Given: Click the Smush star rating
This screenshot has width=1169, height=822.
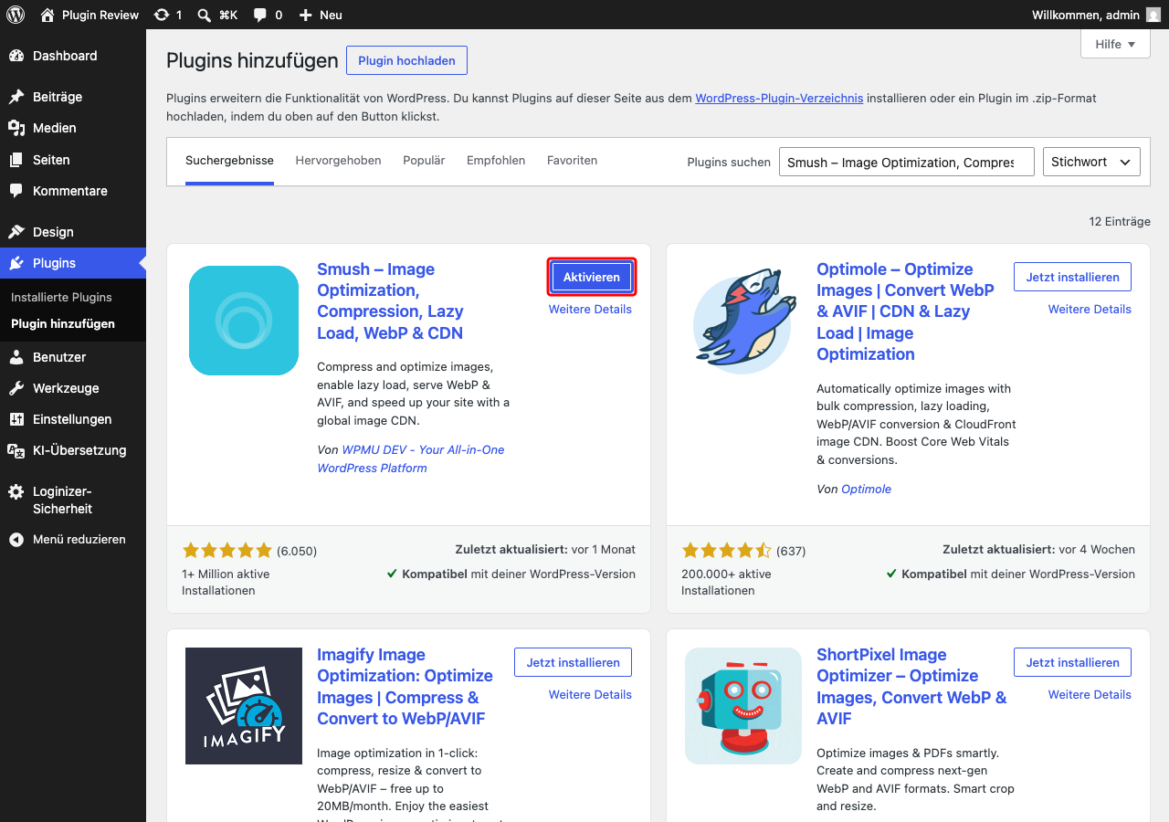Looking at the screenshot, I should tap(227, 550).
